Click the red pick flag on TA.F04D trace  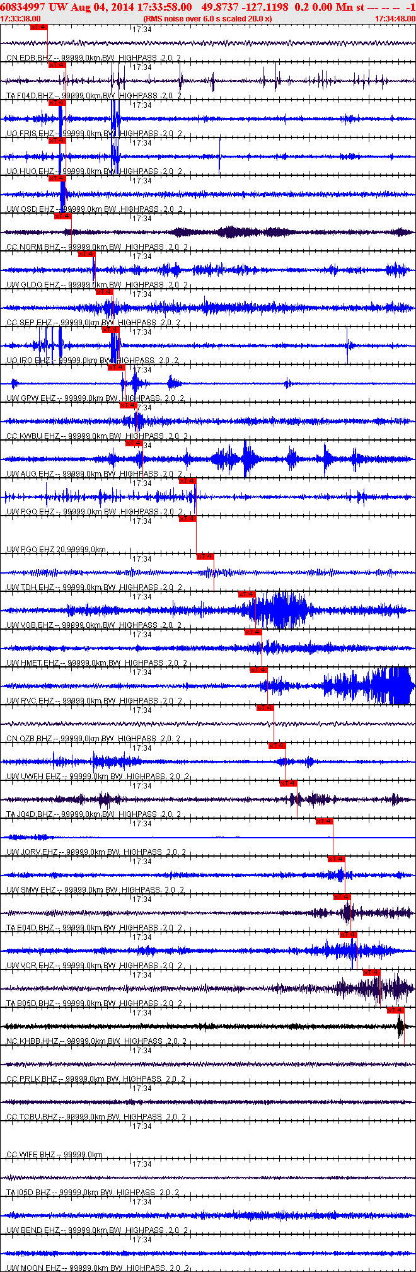[57, 65]
